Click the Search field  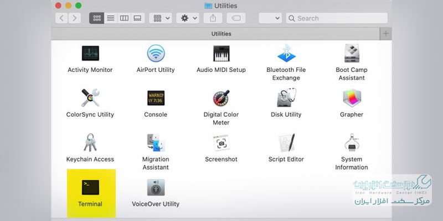point(337,18)
